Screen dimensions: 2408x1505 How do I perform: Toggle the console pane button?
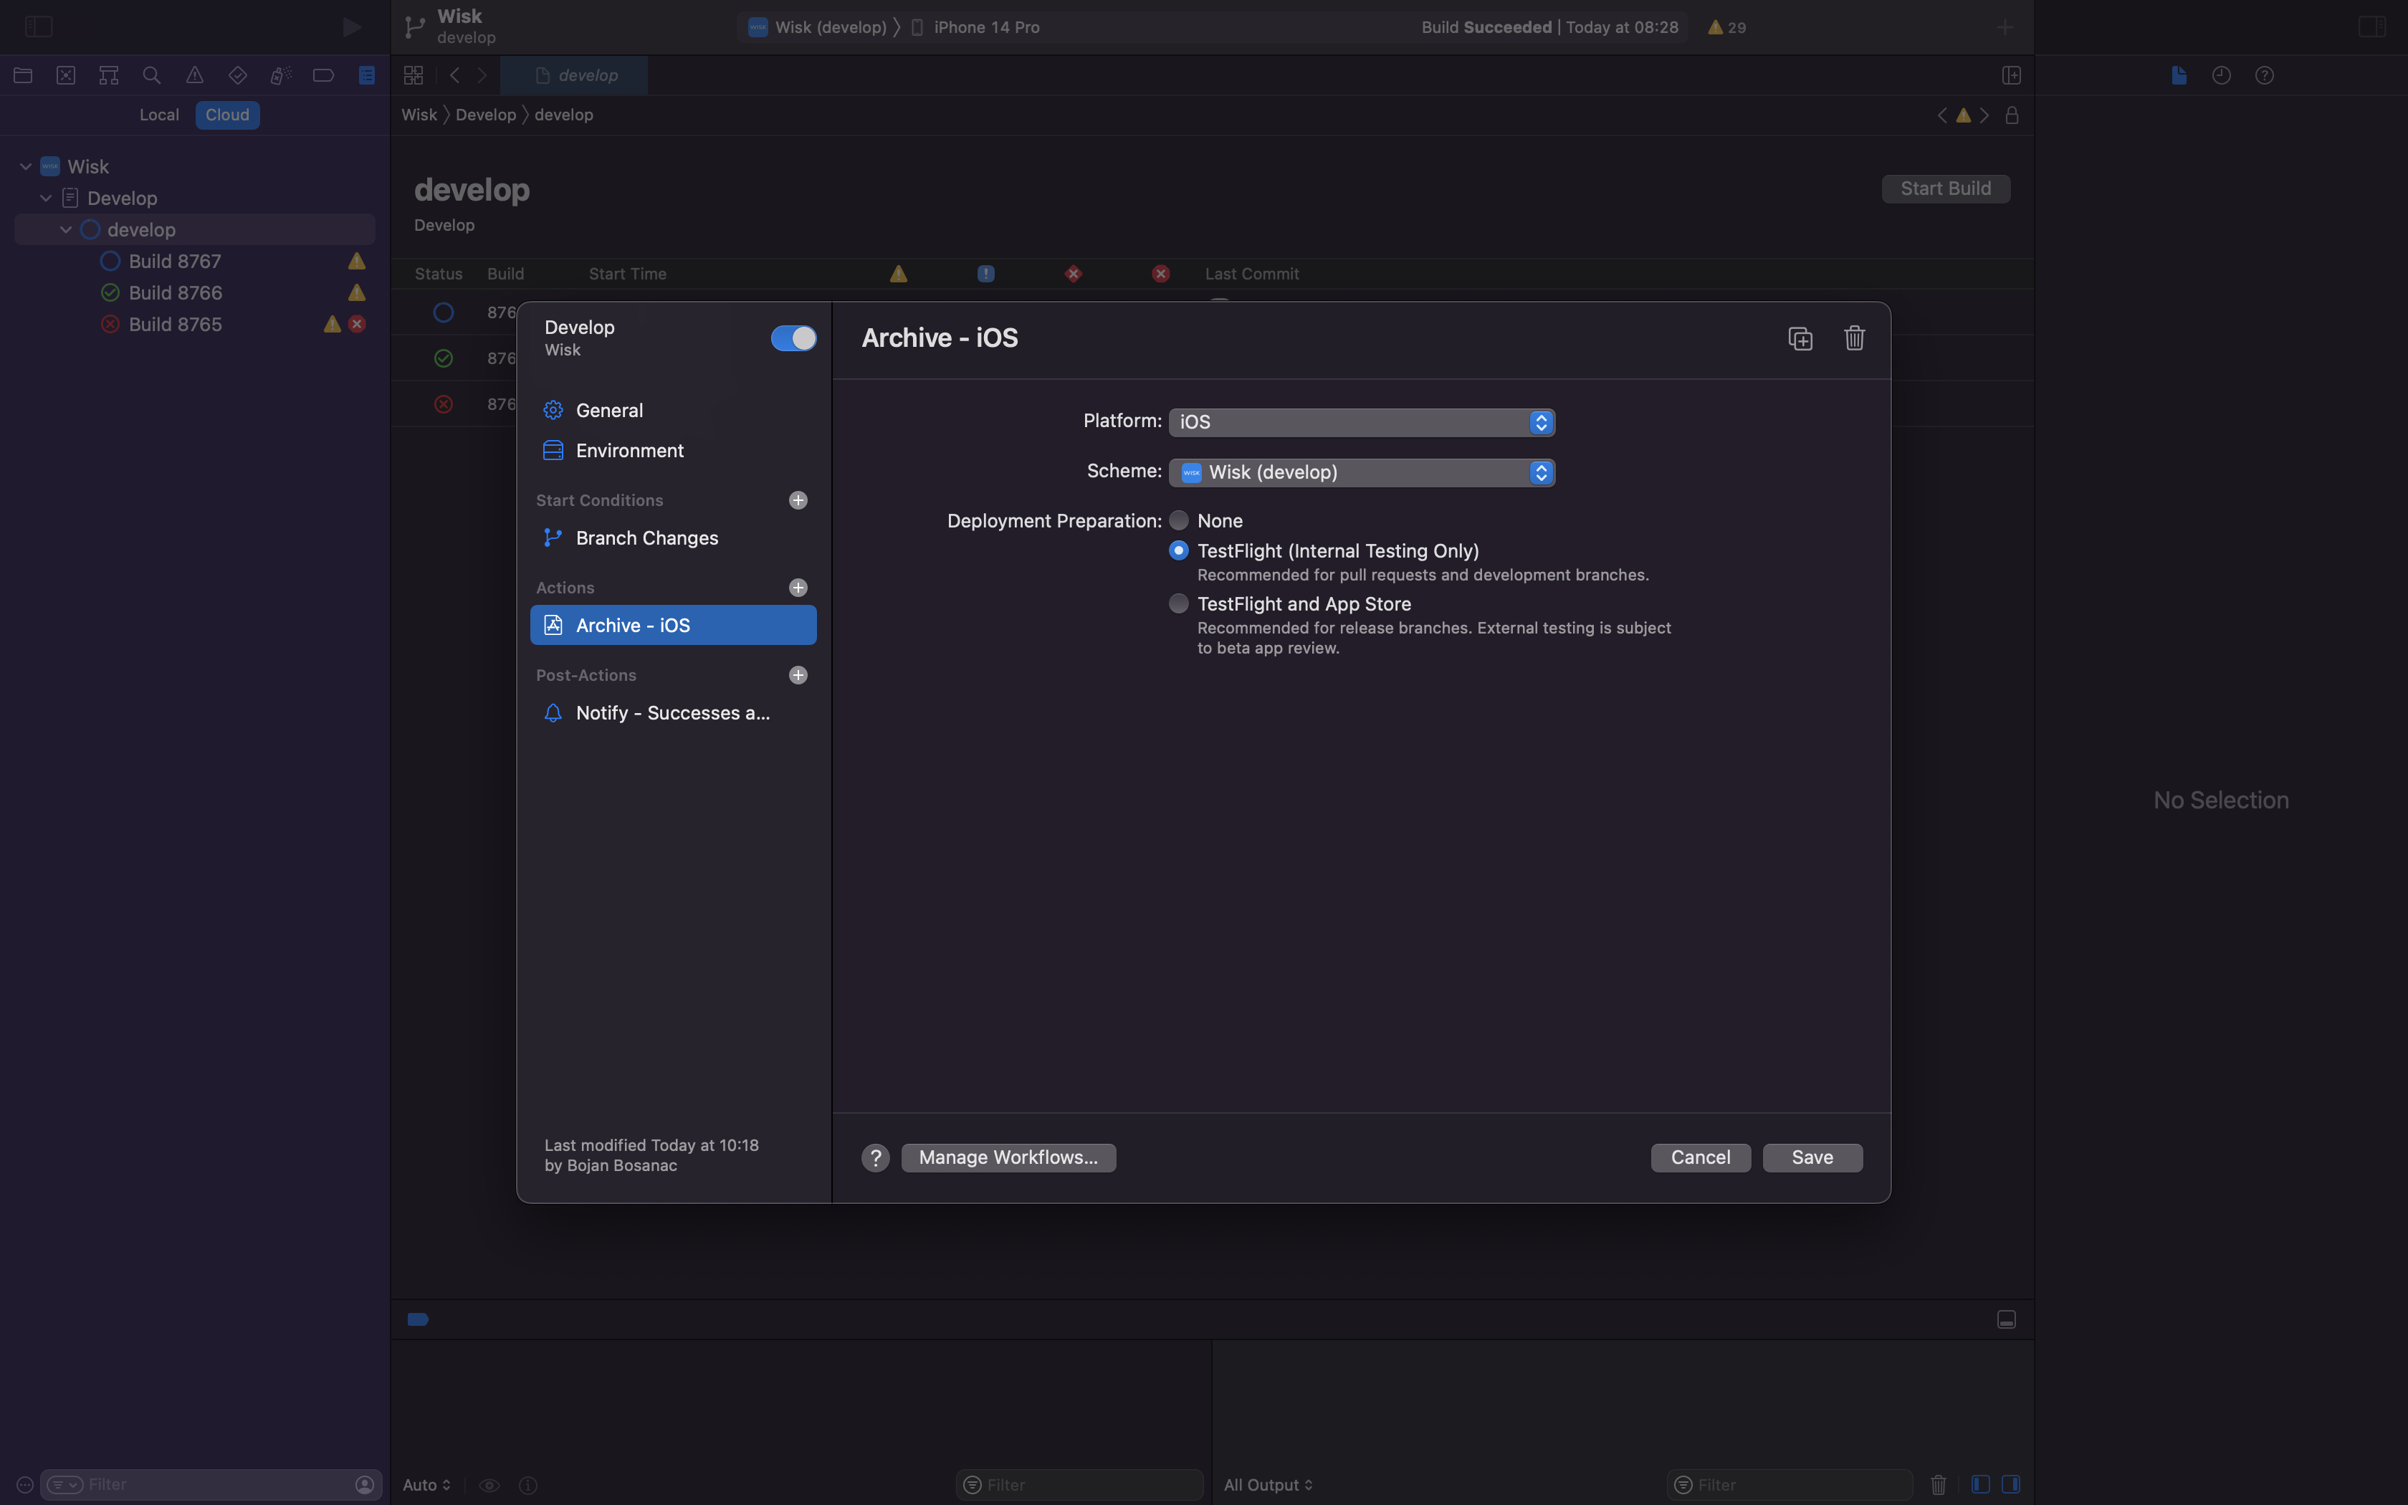(2011, 1485)
